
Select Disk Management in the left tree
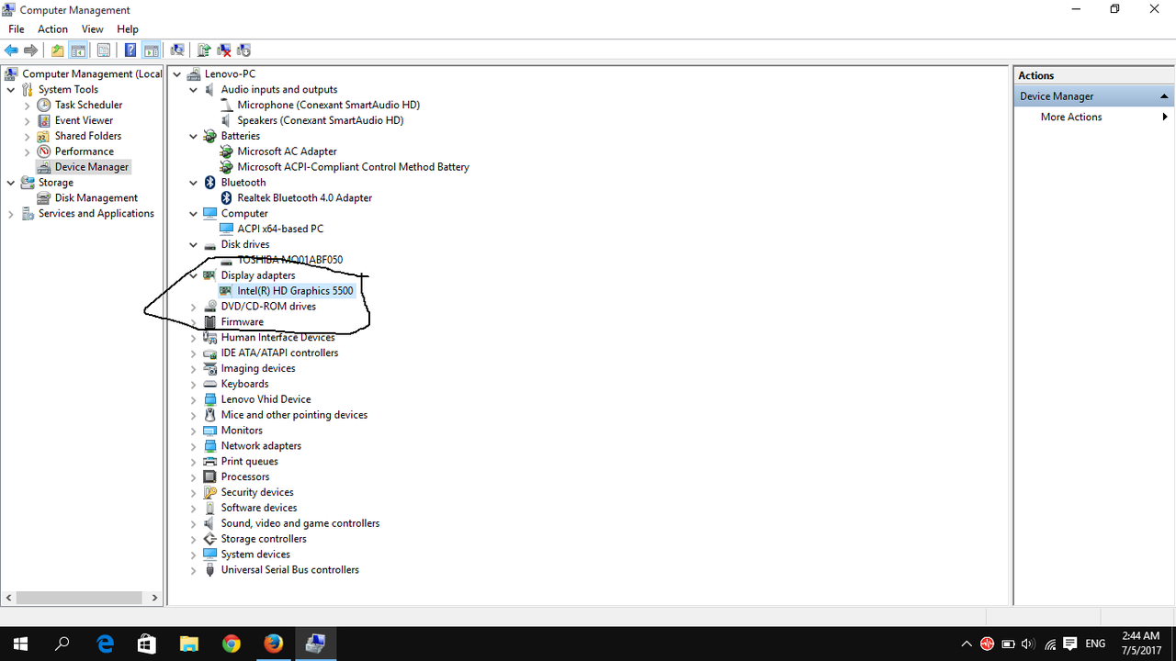[x=96, y=198]
